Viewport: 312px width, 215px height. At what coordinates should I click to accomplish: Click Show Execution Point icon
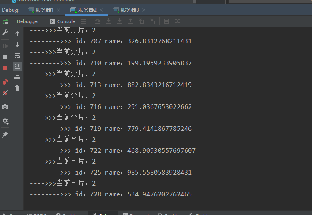pyautogui.click(x=84, y=21)
